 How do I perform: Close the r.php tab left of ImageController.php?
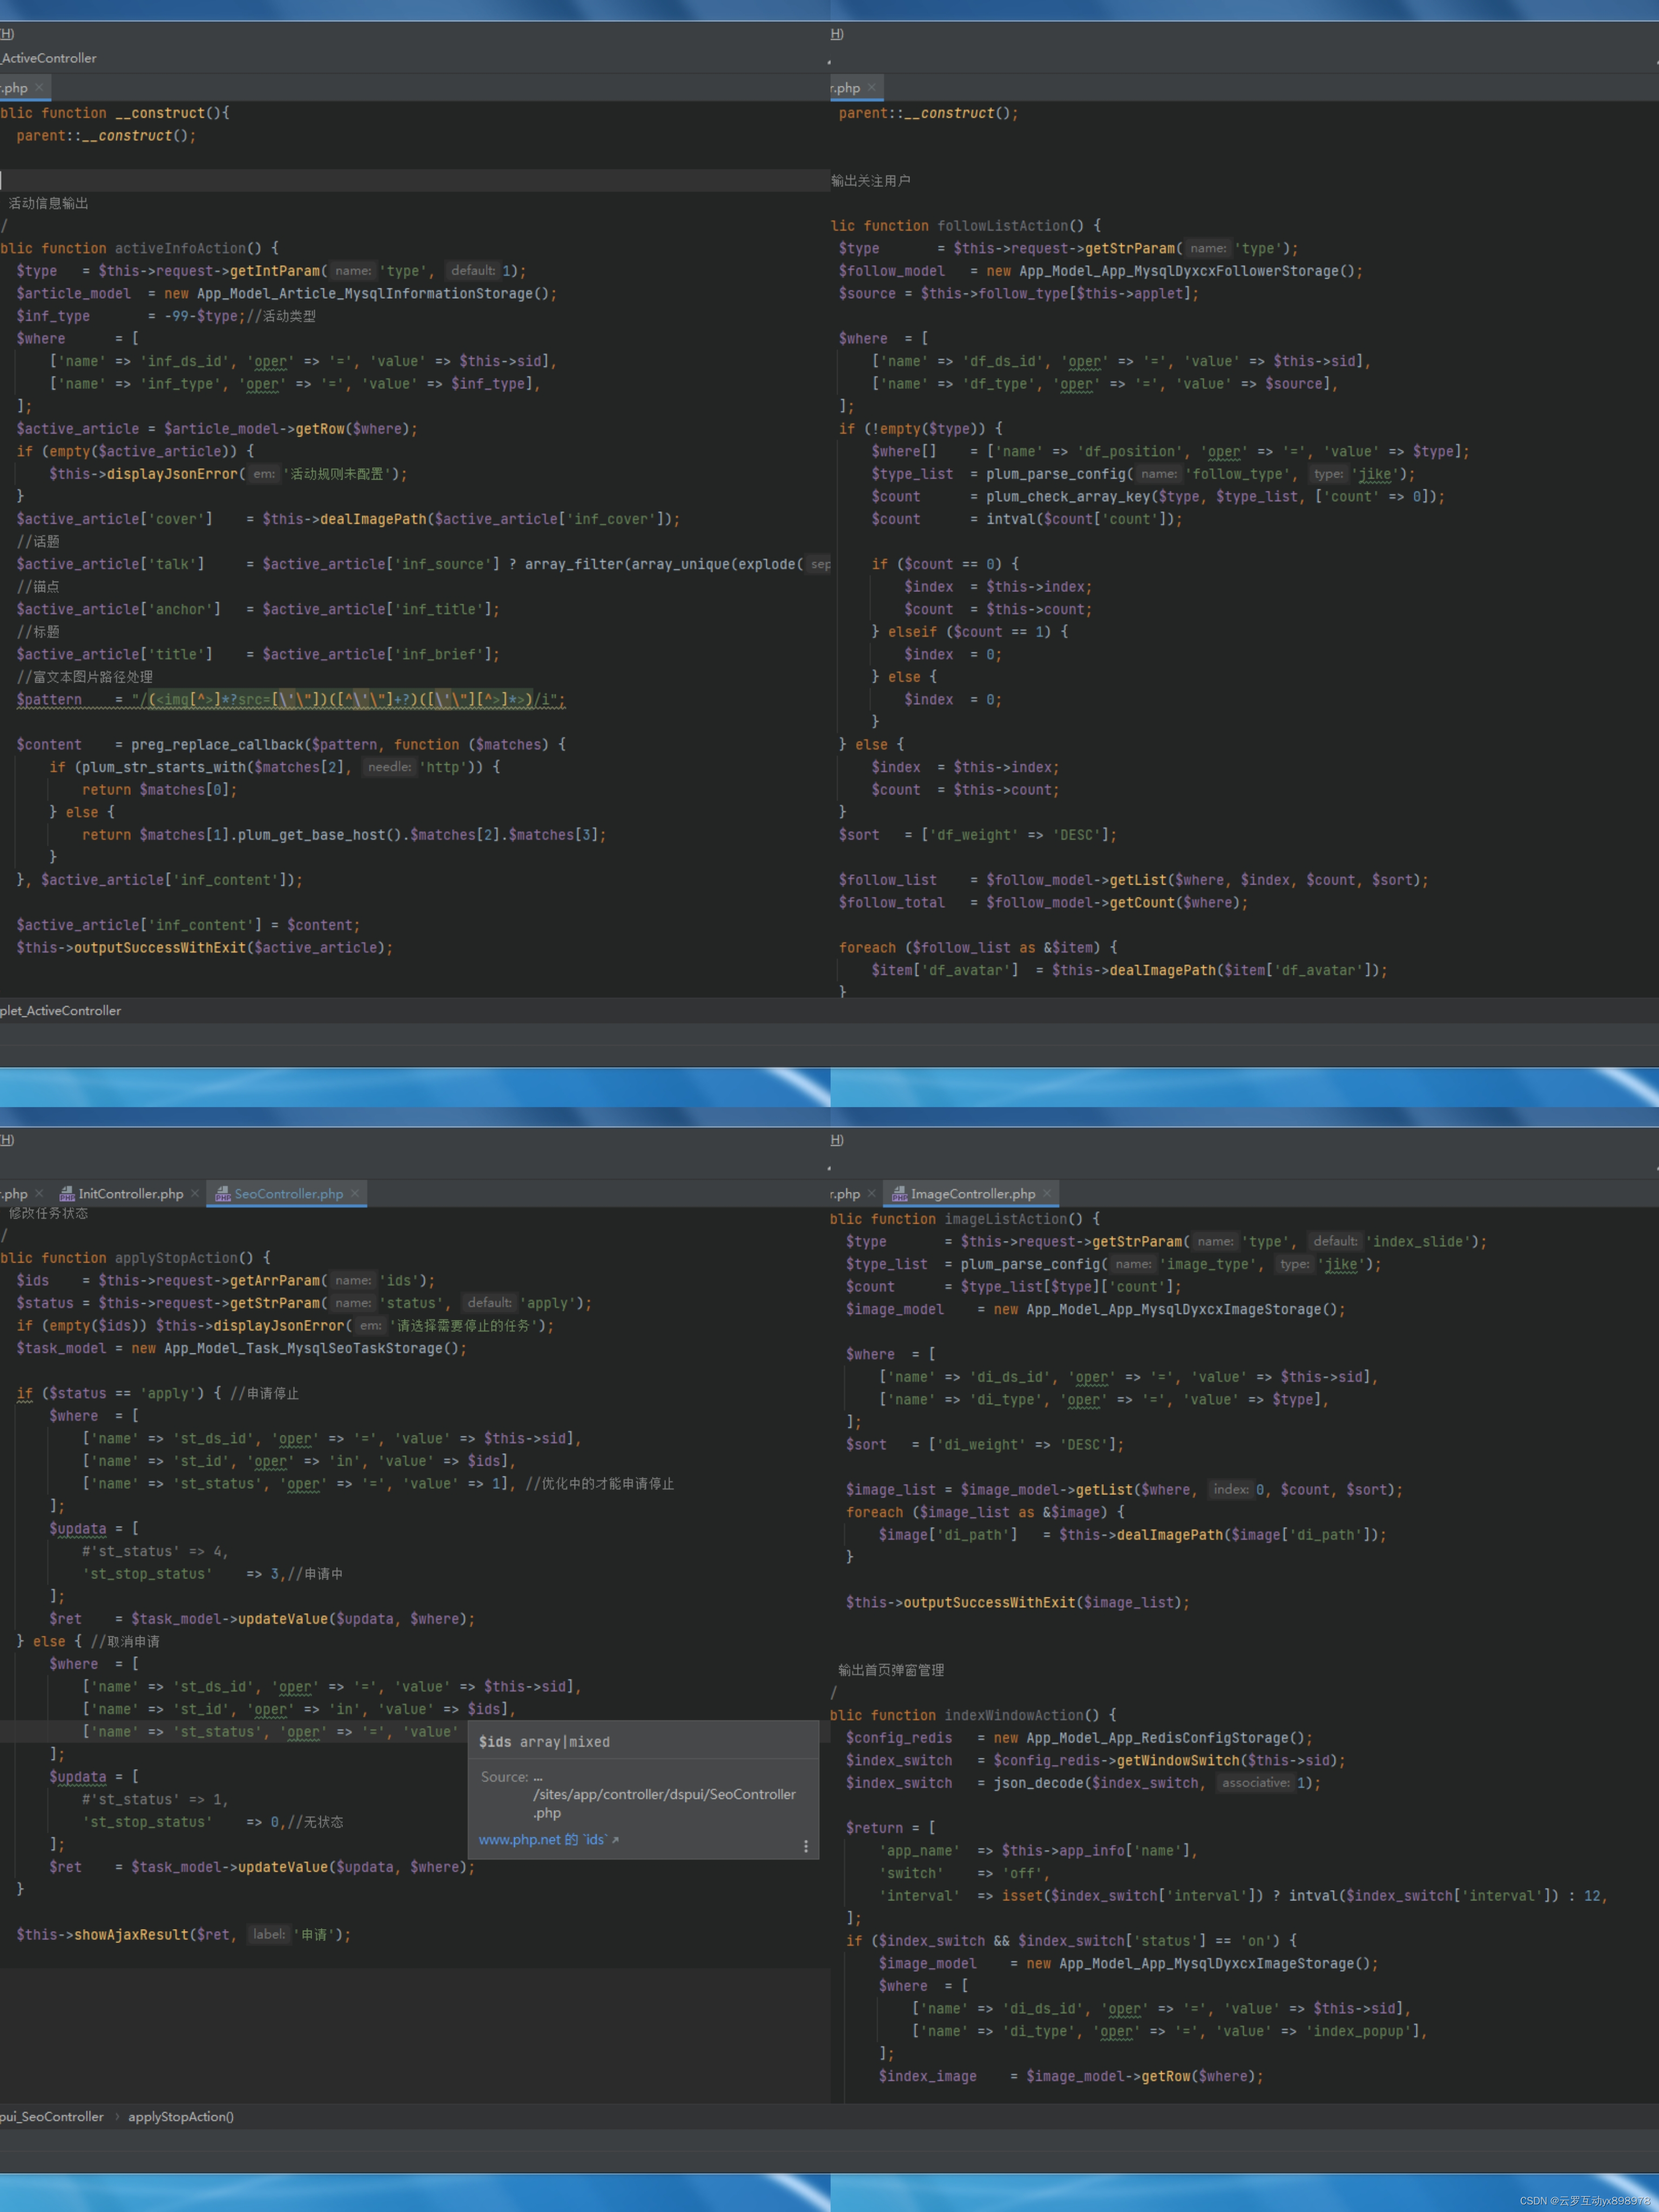872,1193
